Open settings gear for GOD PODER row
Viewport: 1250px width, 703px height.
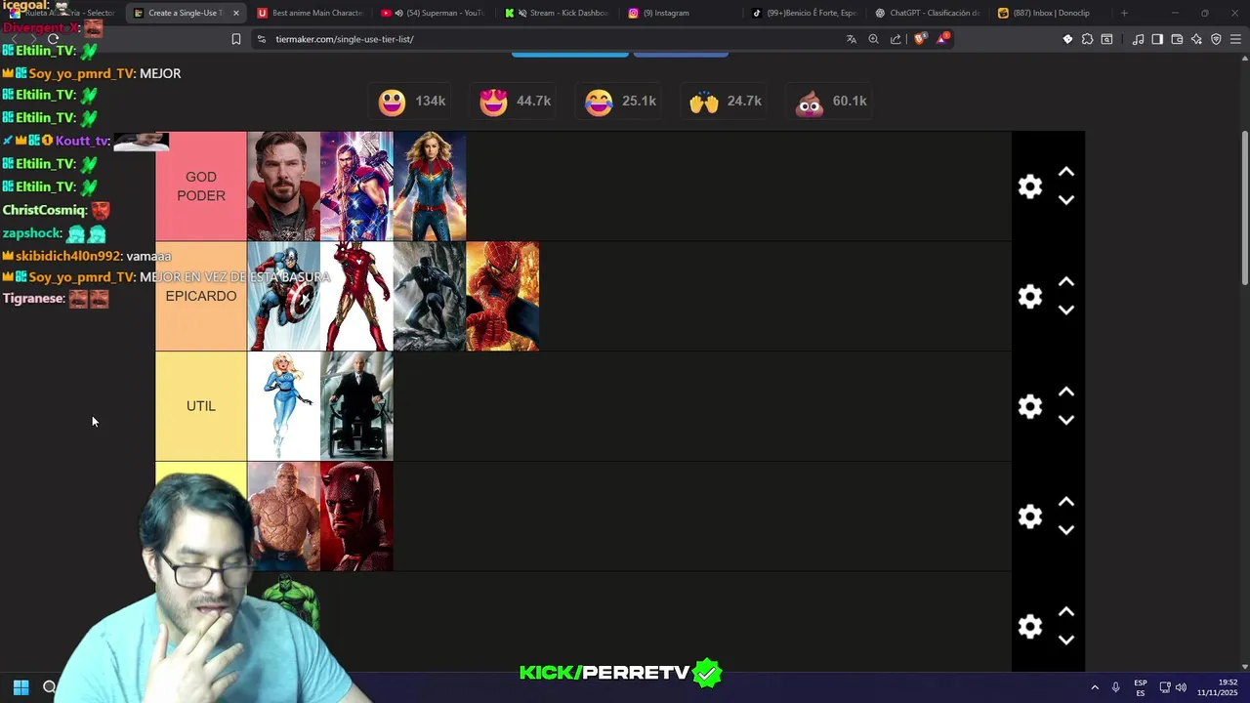(1030, 186)
